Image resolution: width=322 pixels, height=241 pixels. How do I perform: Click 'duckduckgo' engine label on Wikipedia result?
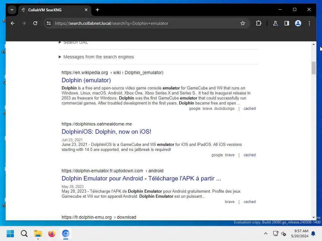(x=224, y=108)
